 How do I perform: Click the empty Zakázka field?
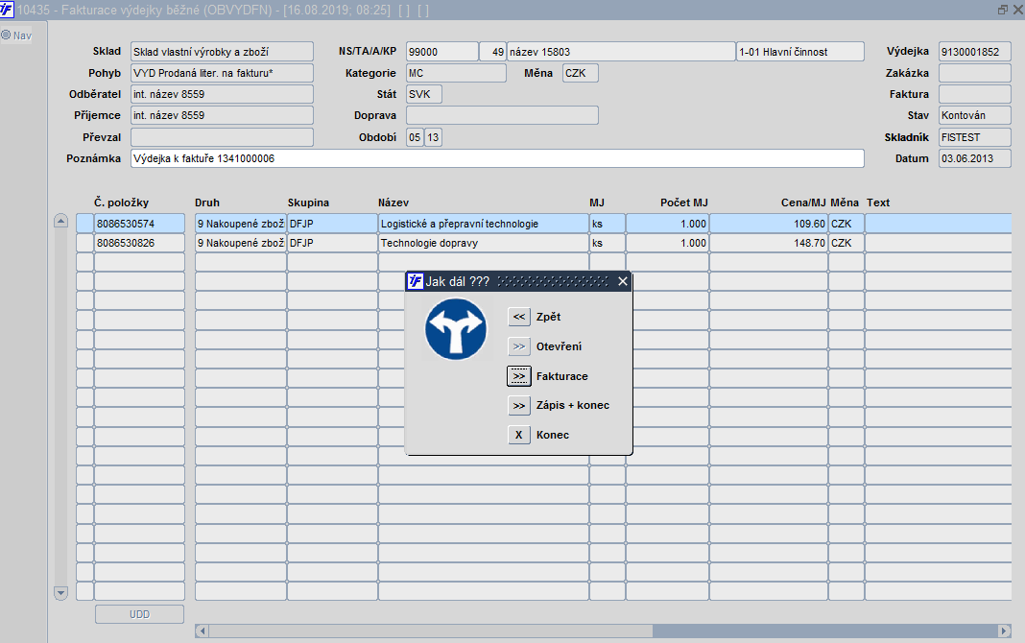(x=975, y=73)
